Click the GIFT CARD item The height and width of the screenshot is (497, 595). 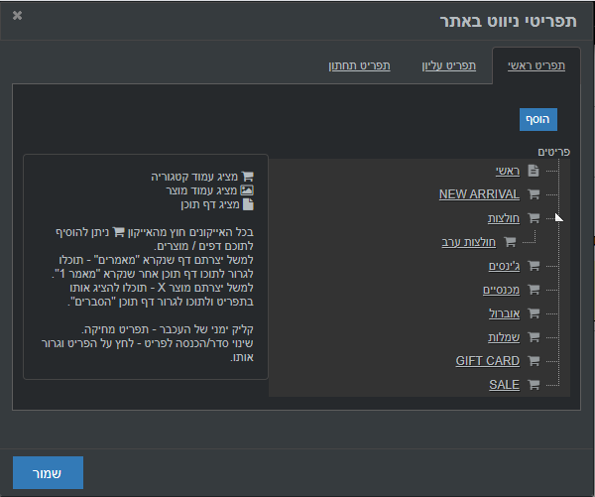coord(488,361)
